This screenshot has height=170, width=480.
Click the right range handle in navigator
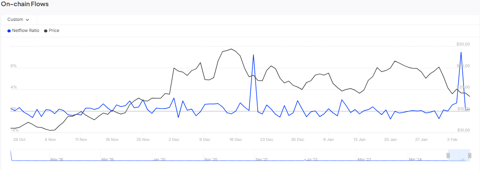coord(470,155)
